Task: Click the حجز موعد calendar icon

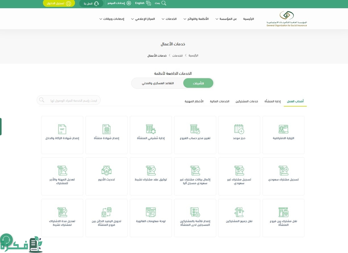Action: [239, 129]
